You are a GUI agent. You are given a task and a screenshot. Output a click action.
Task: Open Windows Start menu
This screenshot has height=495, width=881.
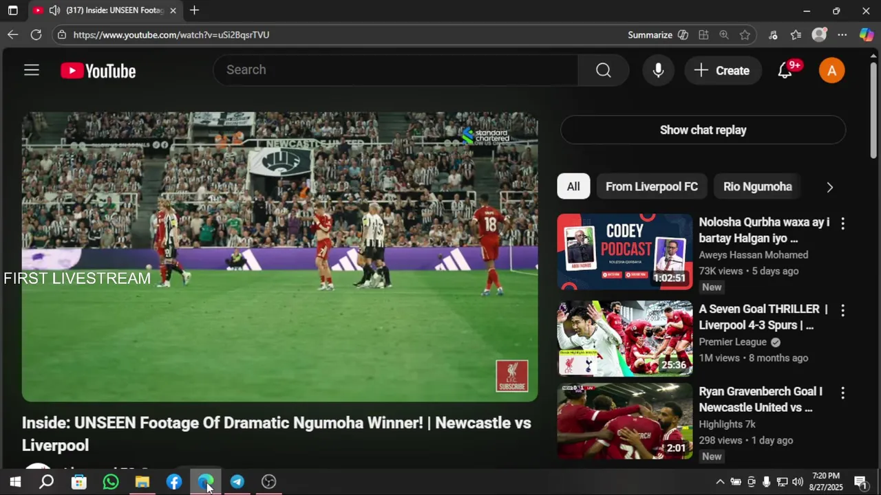pos(15,482)
